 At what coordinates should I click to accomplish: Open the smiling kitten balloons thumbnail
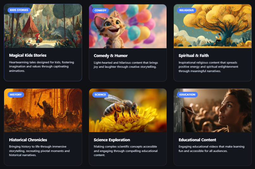[128, 26]
